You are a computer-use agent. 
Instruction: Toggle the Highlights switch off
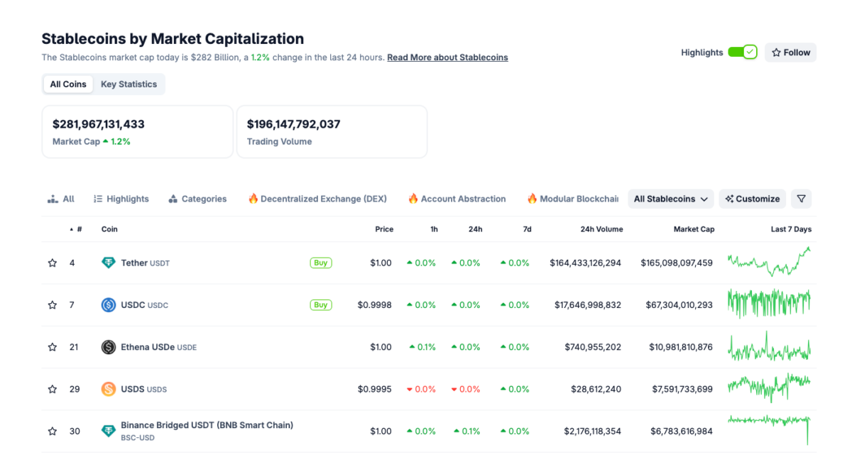tap(743, 53)
